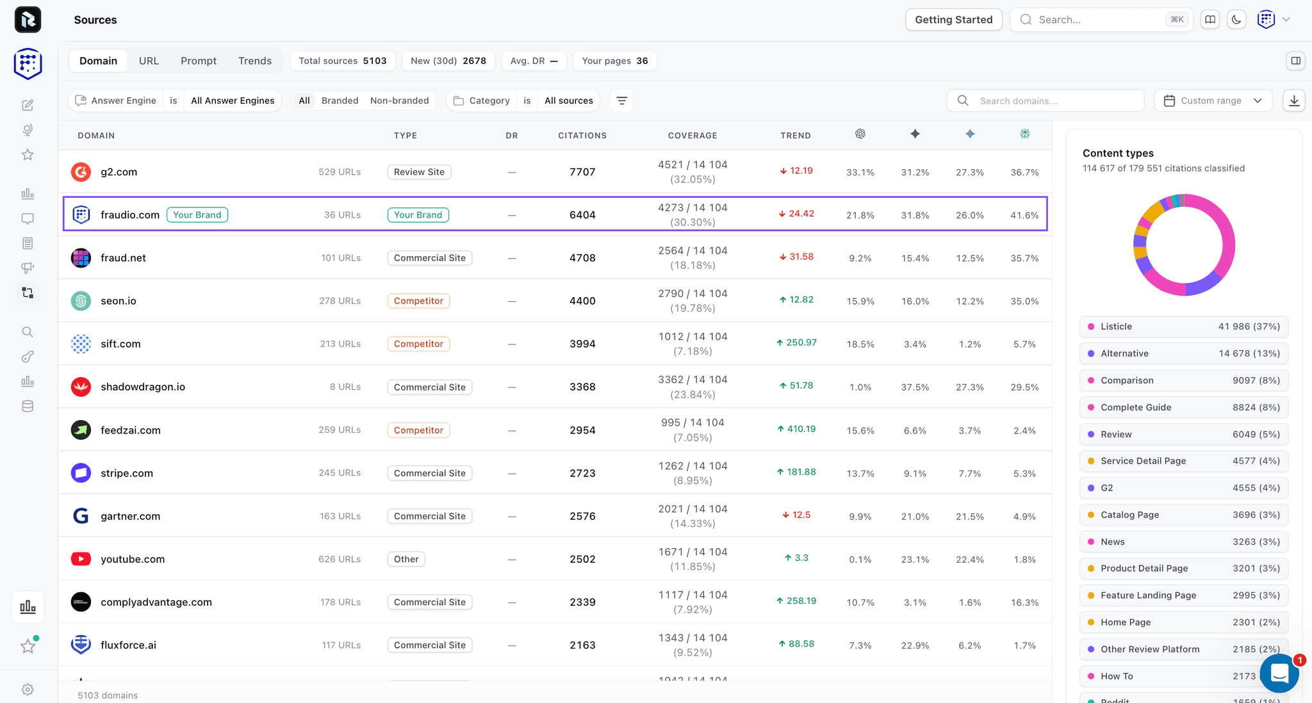1312x703 pixels.
Task: Click the Getting Started button
Action: 953,20
